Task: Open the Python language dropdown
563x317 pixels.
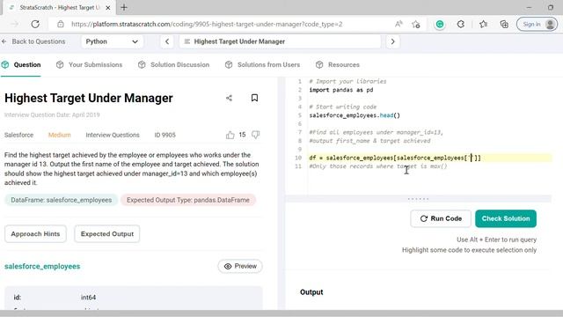Action: click(x=112, y=41)
